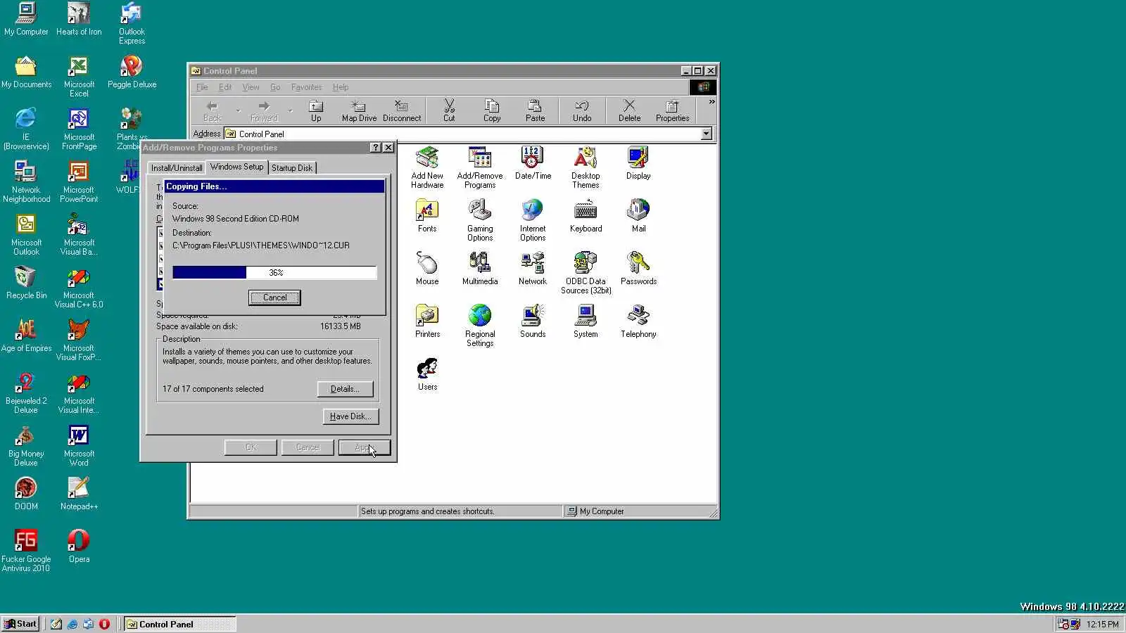The image size is (1126, 633).
Task: Click the Disconnect toolbar button
Action: tap(402, 110)
